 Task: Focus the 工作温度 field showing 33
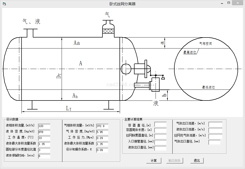click(x=44, y=138)
